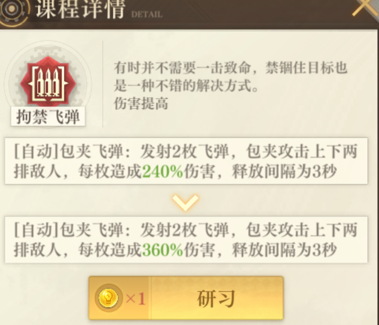Click the gold lightbulb coin icon
The width and height of the screenshot is (379, 325).
point(108,298)
